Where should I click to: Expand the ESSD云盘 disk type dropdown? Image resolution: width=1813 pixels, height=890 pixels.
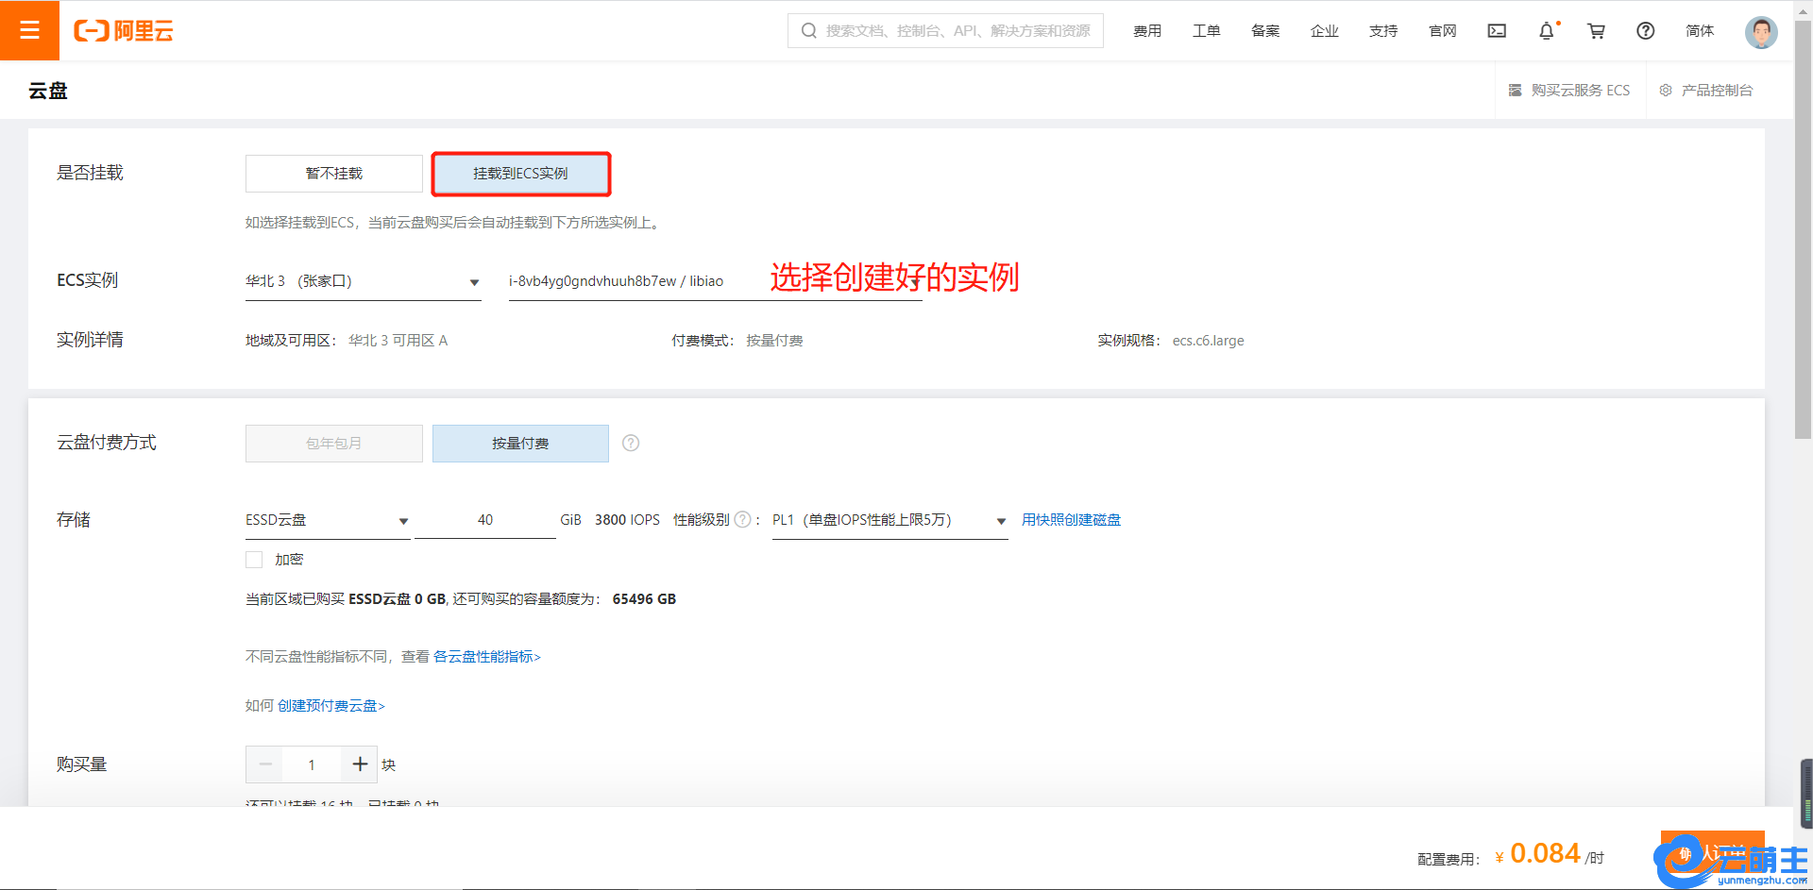(327, 520)
